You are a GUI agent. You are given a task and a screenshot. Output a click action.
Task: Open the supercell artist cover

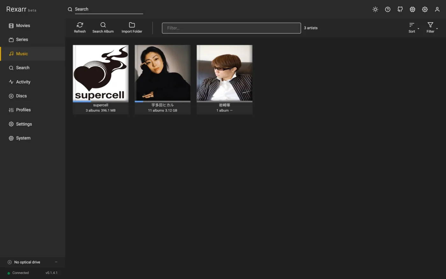pyautogui.click(x=101, y=73)
